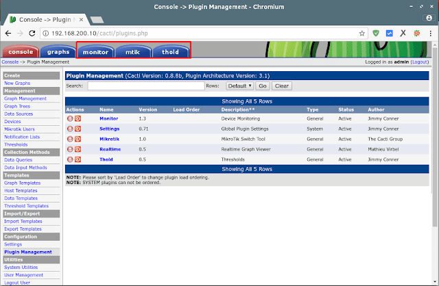Open New Graphs in sidebar
This screenshot has height=286, width=439.
point(17,83)
